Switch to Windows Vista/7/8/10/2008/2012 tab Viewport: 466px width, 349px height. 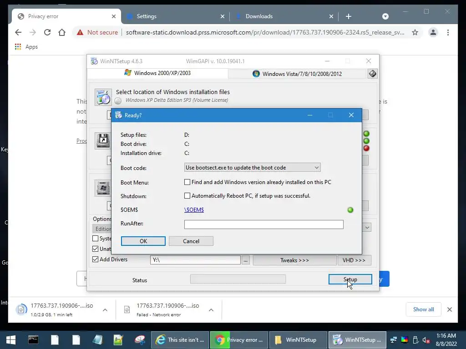click(x=297, y=74)
